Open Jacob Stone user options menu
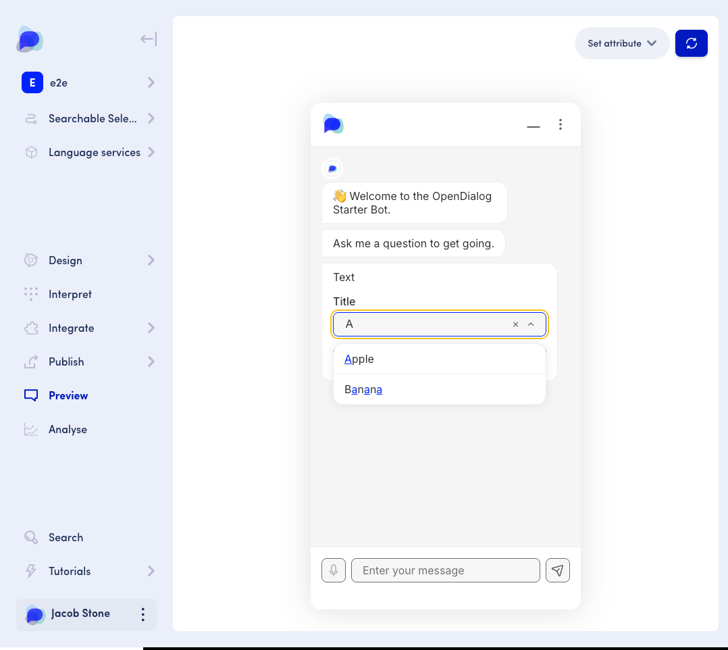 142,614
